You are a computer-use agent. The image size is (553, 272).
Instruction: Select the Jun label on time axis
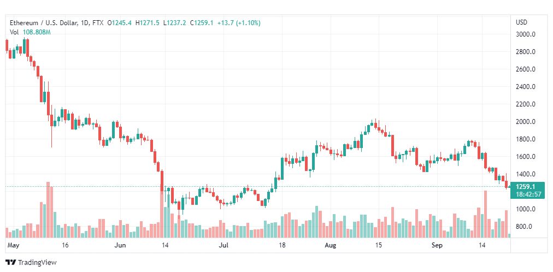(x=120, y=245)
